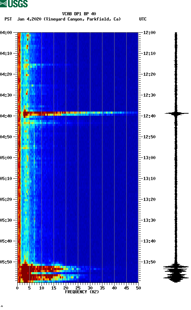Click the seismogram spike near 12:40 UTC
This screenshot has height=310, width=191.
(176, 114)
